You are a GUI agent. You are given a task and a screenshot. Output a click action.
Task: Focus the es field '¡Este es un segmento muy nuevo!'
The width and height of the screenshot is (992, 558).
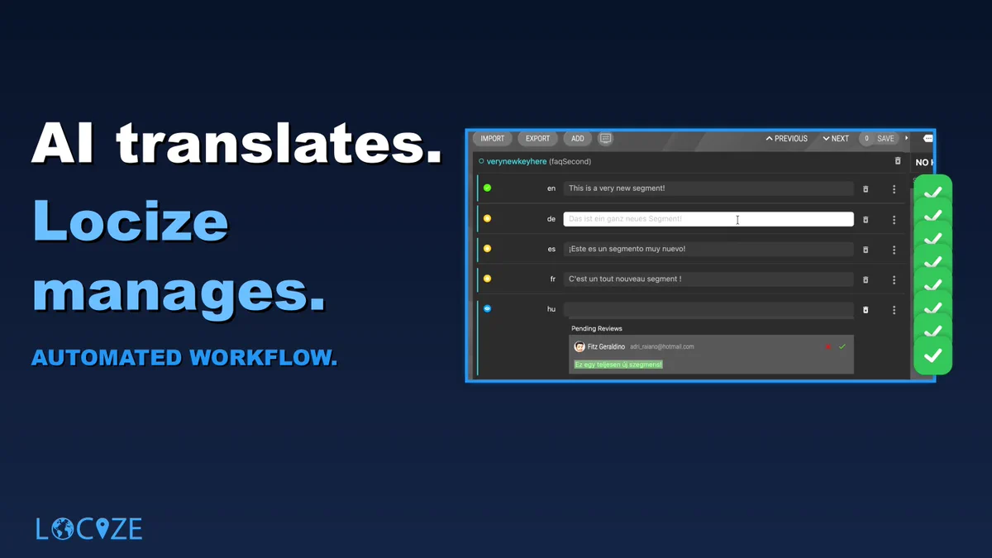(x=708, y=249)
